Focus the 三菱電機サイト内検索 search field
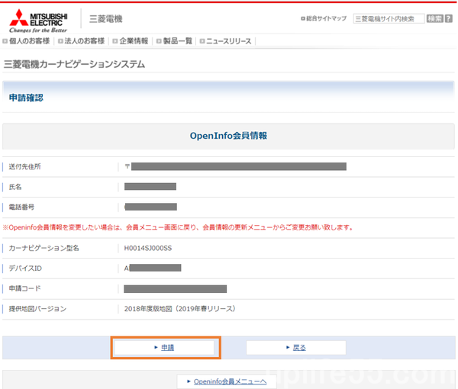The width and height of the screenshot is (458, 389). tap(389, 18)
